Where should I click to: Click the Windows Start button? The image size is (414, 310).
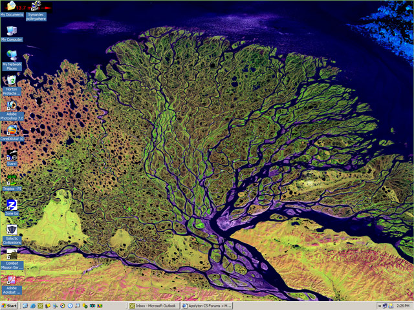(10, 305)
